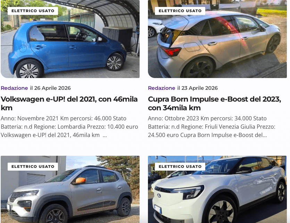
Task: Select Elettrico Usato badge on Dacia image
Action: point(33,167)
